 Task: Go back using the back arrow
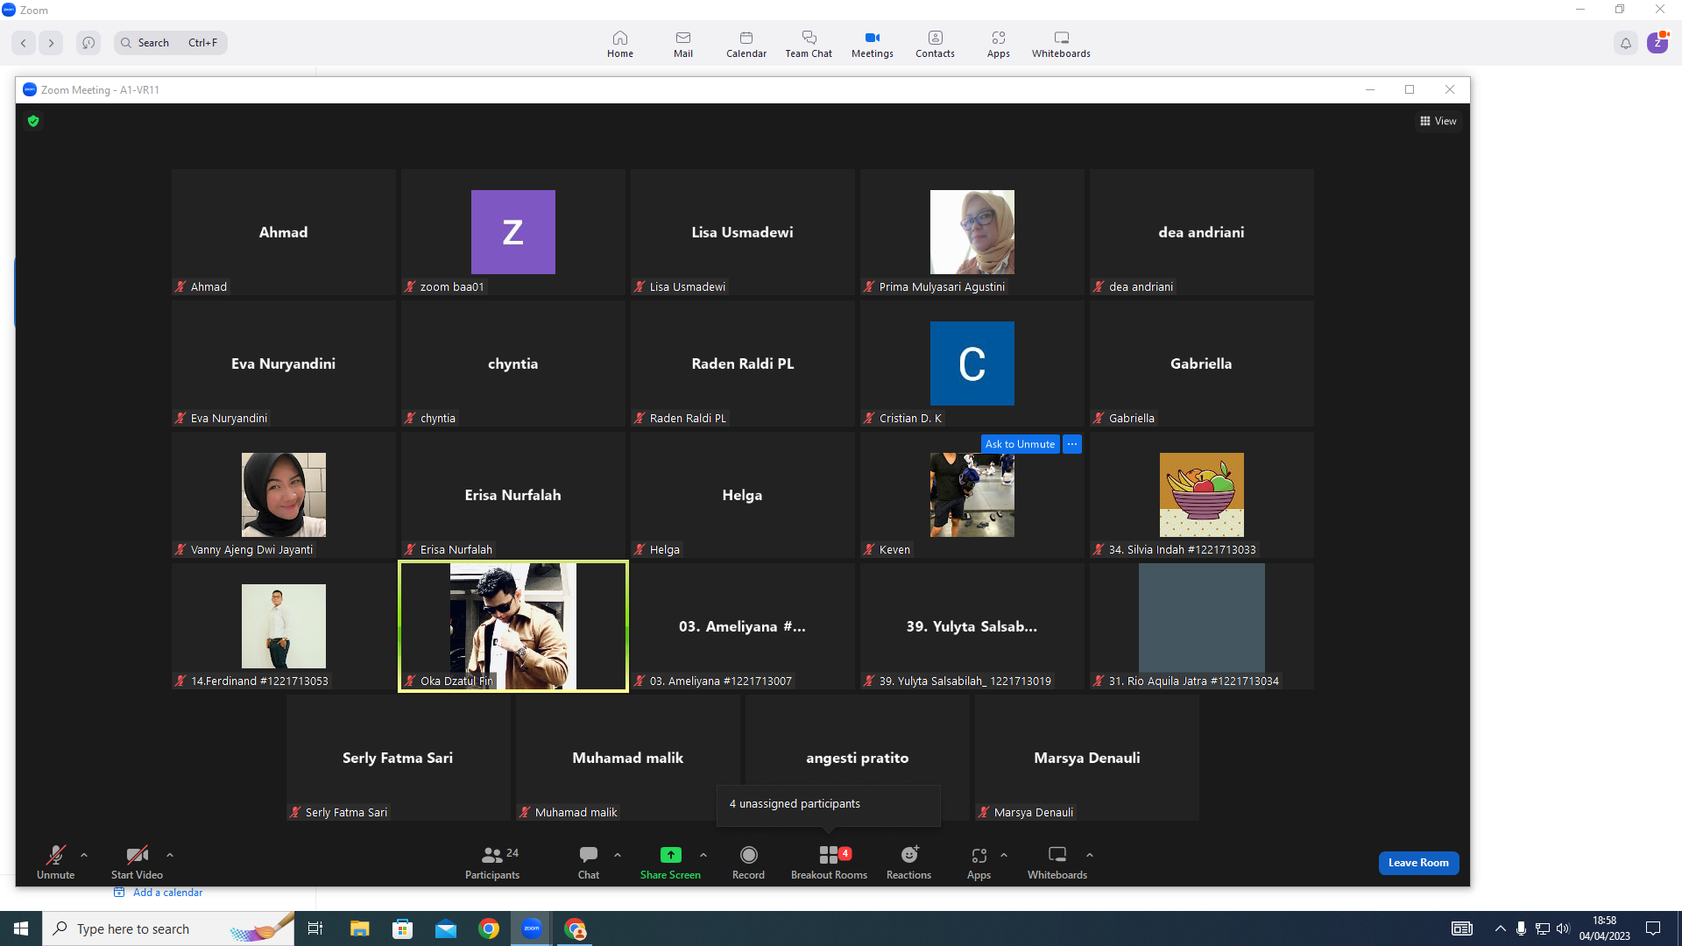tap(24, 43)
